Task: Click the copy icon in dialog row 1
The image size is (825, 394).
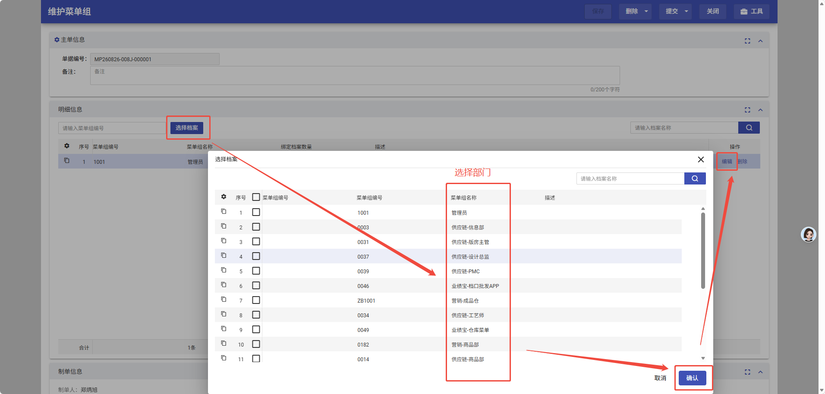Action: pyautogui.click(x=224, y=211)
